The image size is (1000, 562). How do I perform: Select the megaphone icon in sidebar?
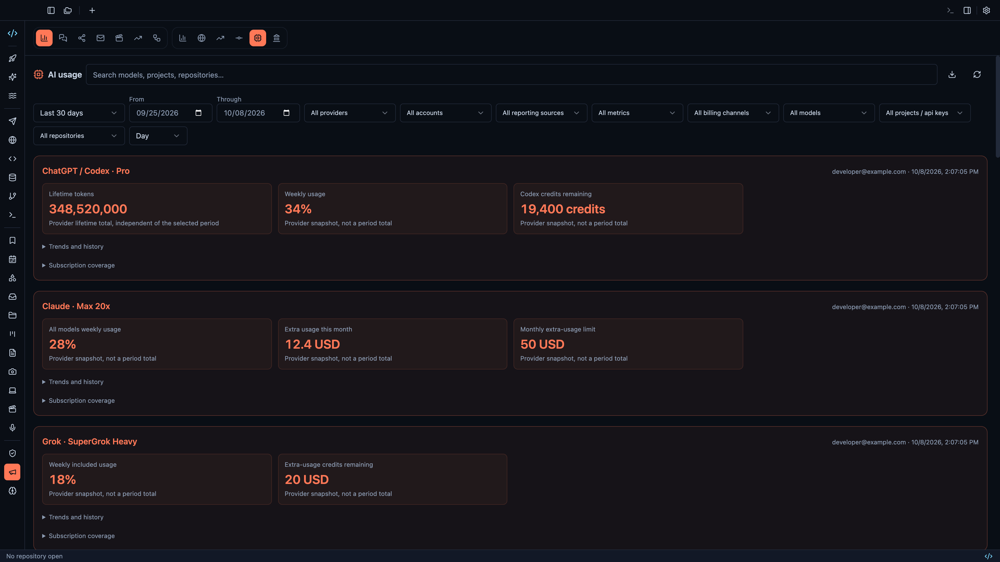pyautogui.click(x=12, y=472)
